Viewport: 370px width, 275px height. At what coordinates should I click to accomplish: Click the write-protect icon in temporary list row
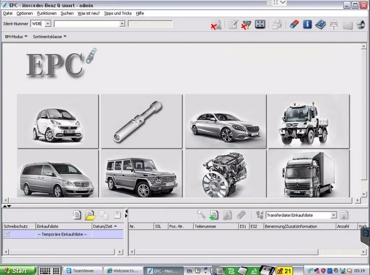[7, 234]
